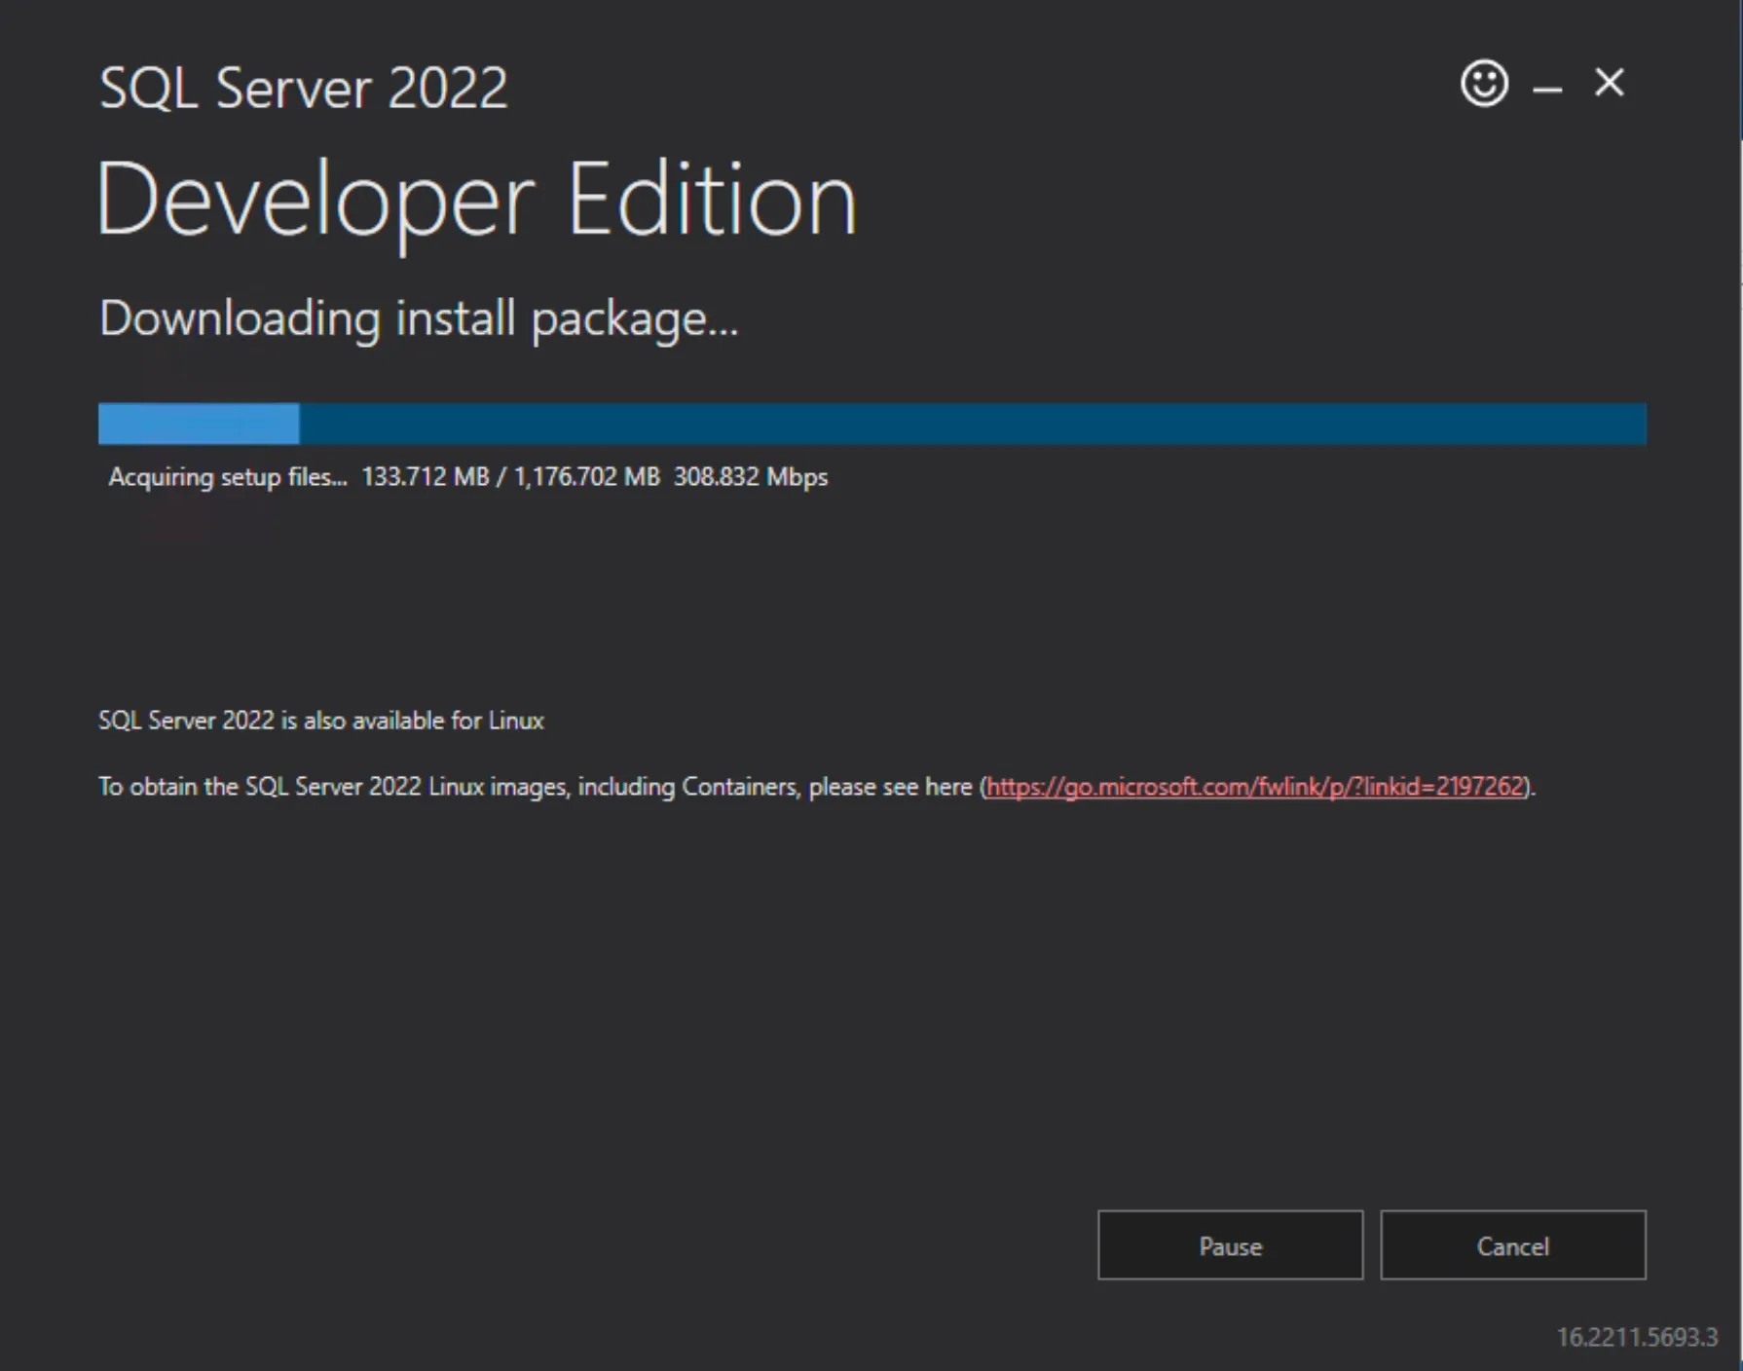The image size is (1743, 1371).
Task: Click the version number 16.2211.5693.3
Action: coord(1637,1337)
